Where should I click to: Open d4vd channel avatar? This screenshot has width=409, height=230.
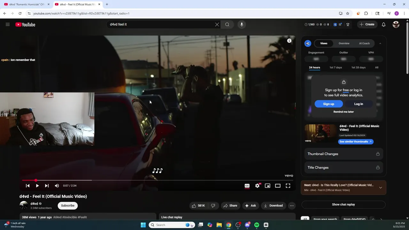point(24,205)
